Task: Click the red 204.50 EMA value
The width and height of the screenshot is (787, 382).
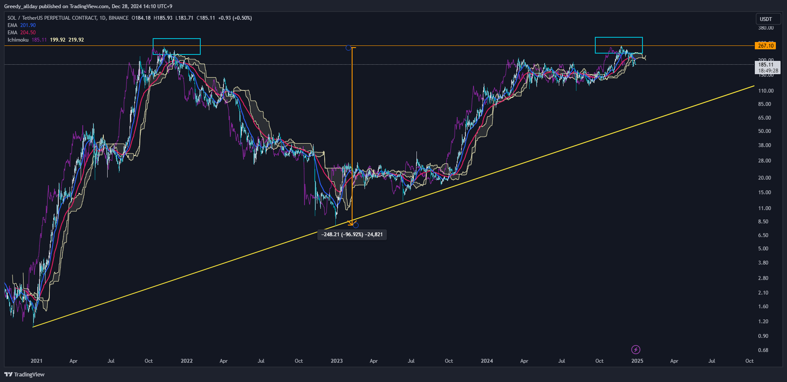Action: click(x=28, y=33)
